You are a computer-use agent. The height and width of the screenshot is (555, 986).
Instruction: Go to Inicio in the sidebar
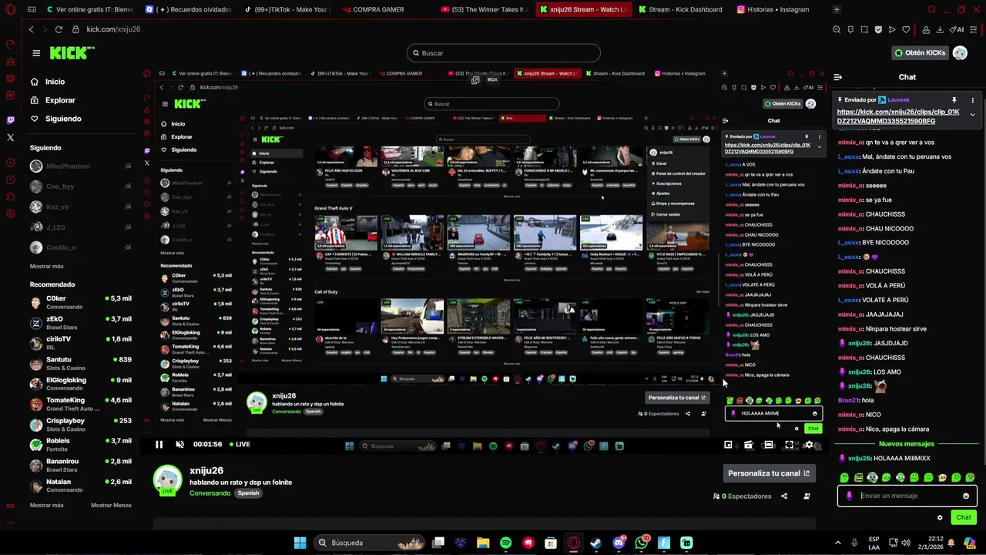55,82
